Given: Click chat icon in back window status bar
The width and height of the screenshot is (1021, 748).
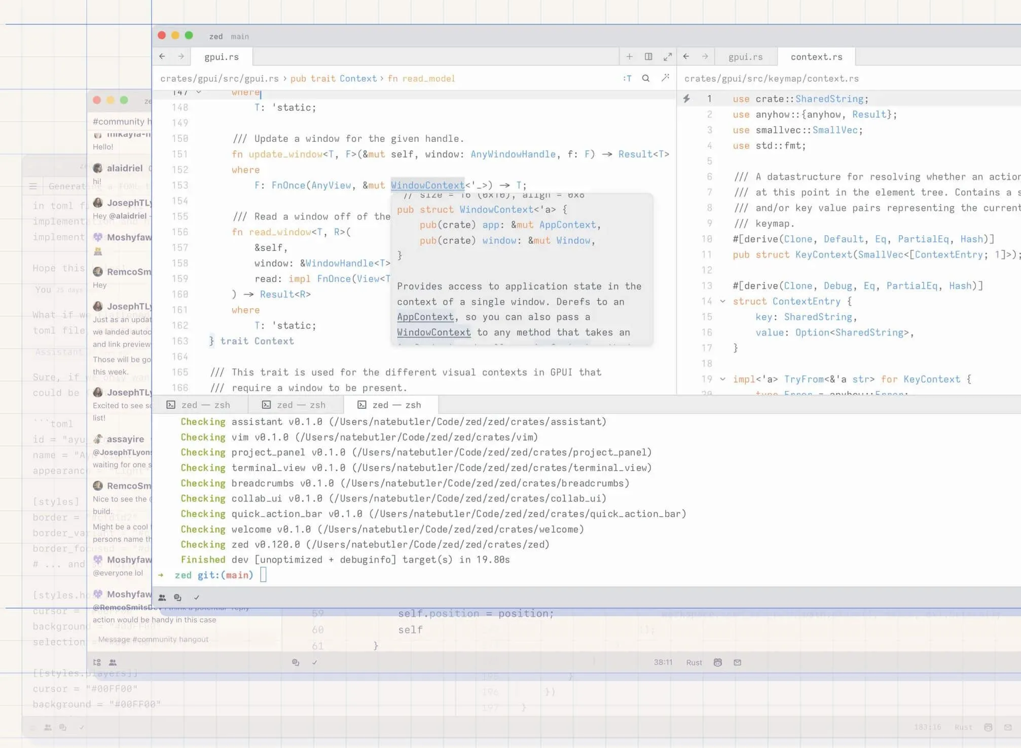Looking at the screenshot, I should point(63,727).
